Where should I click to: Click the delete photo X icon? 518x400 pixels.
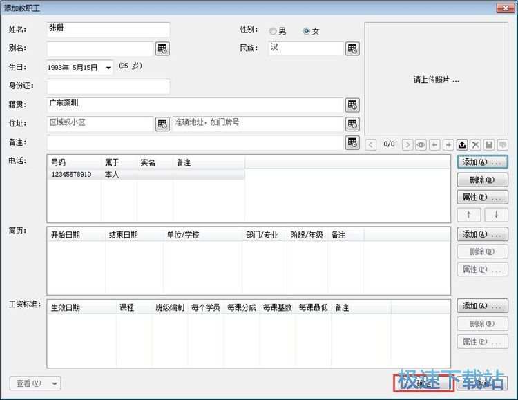(x=475, y=145)
